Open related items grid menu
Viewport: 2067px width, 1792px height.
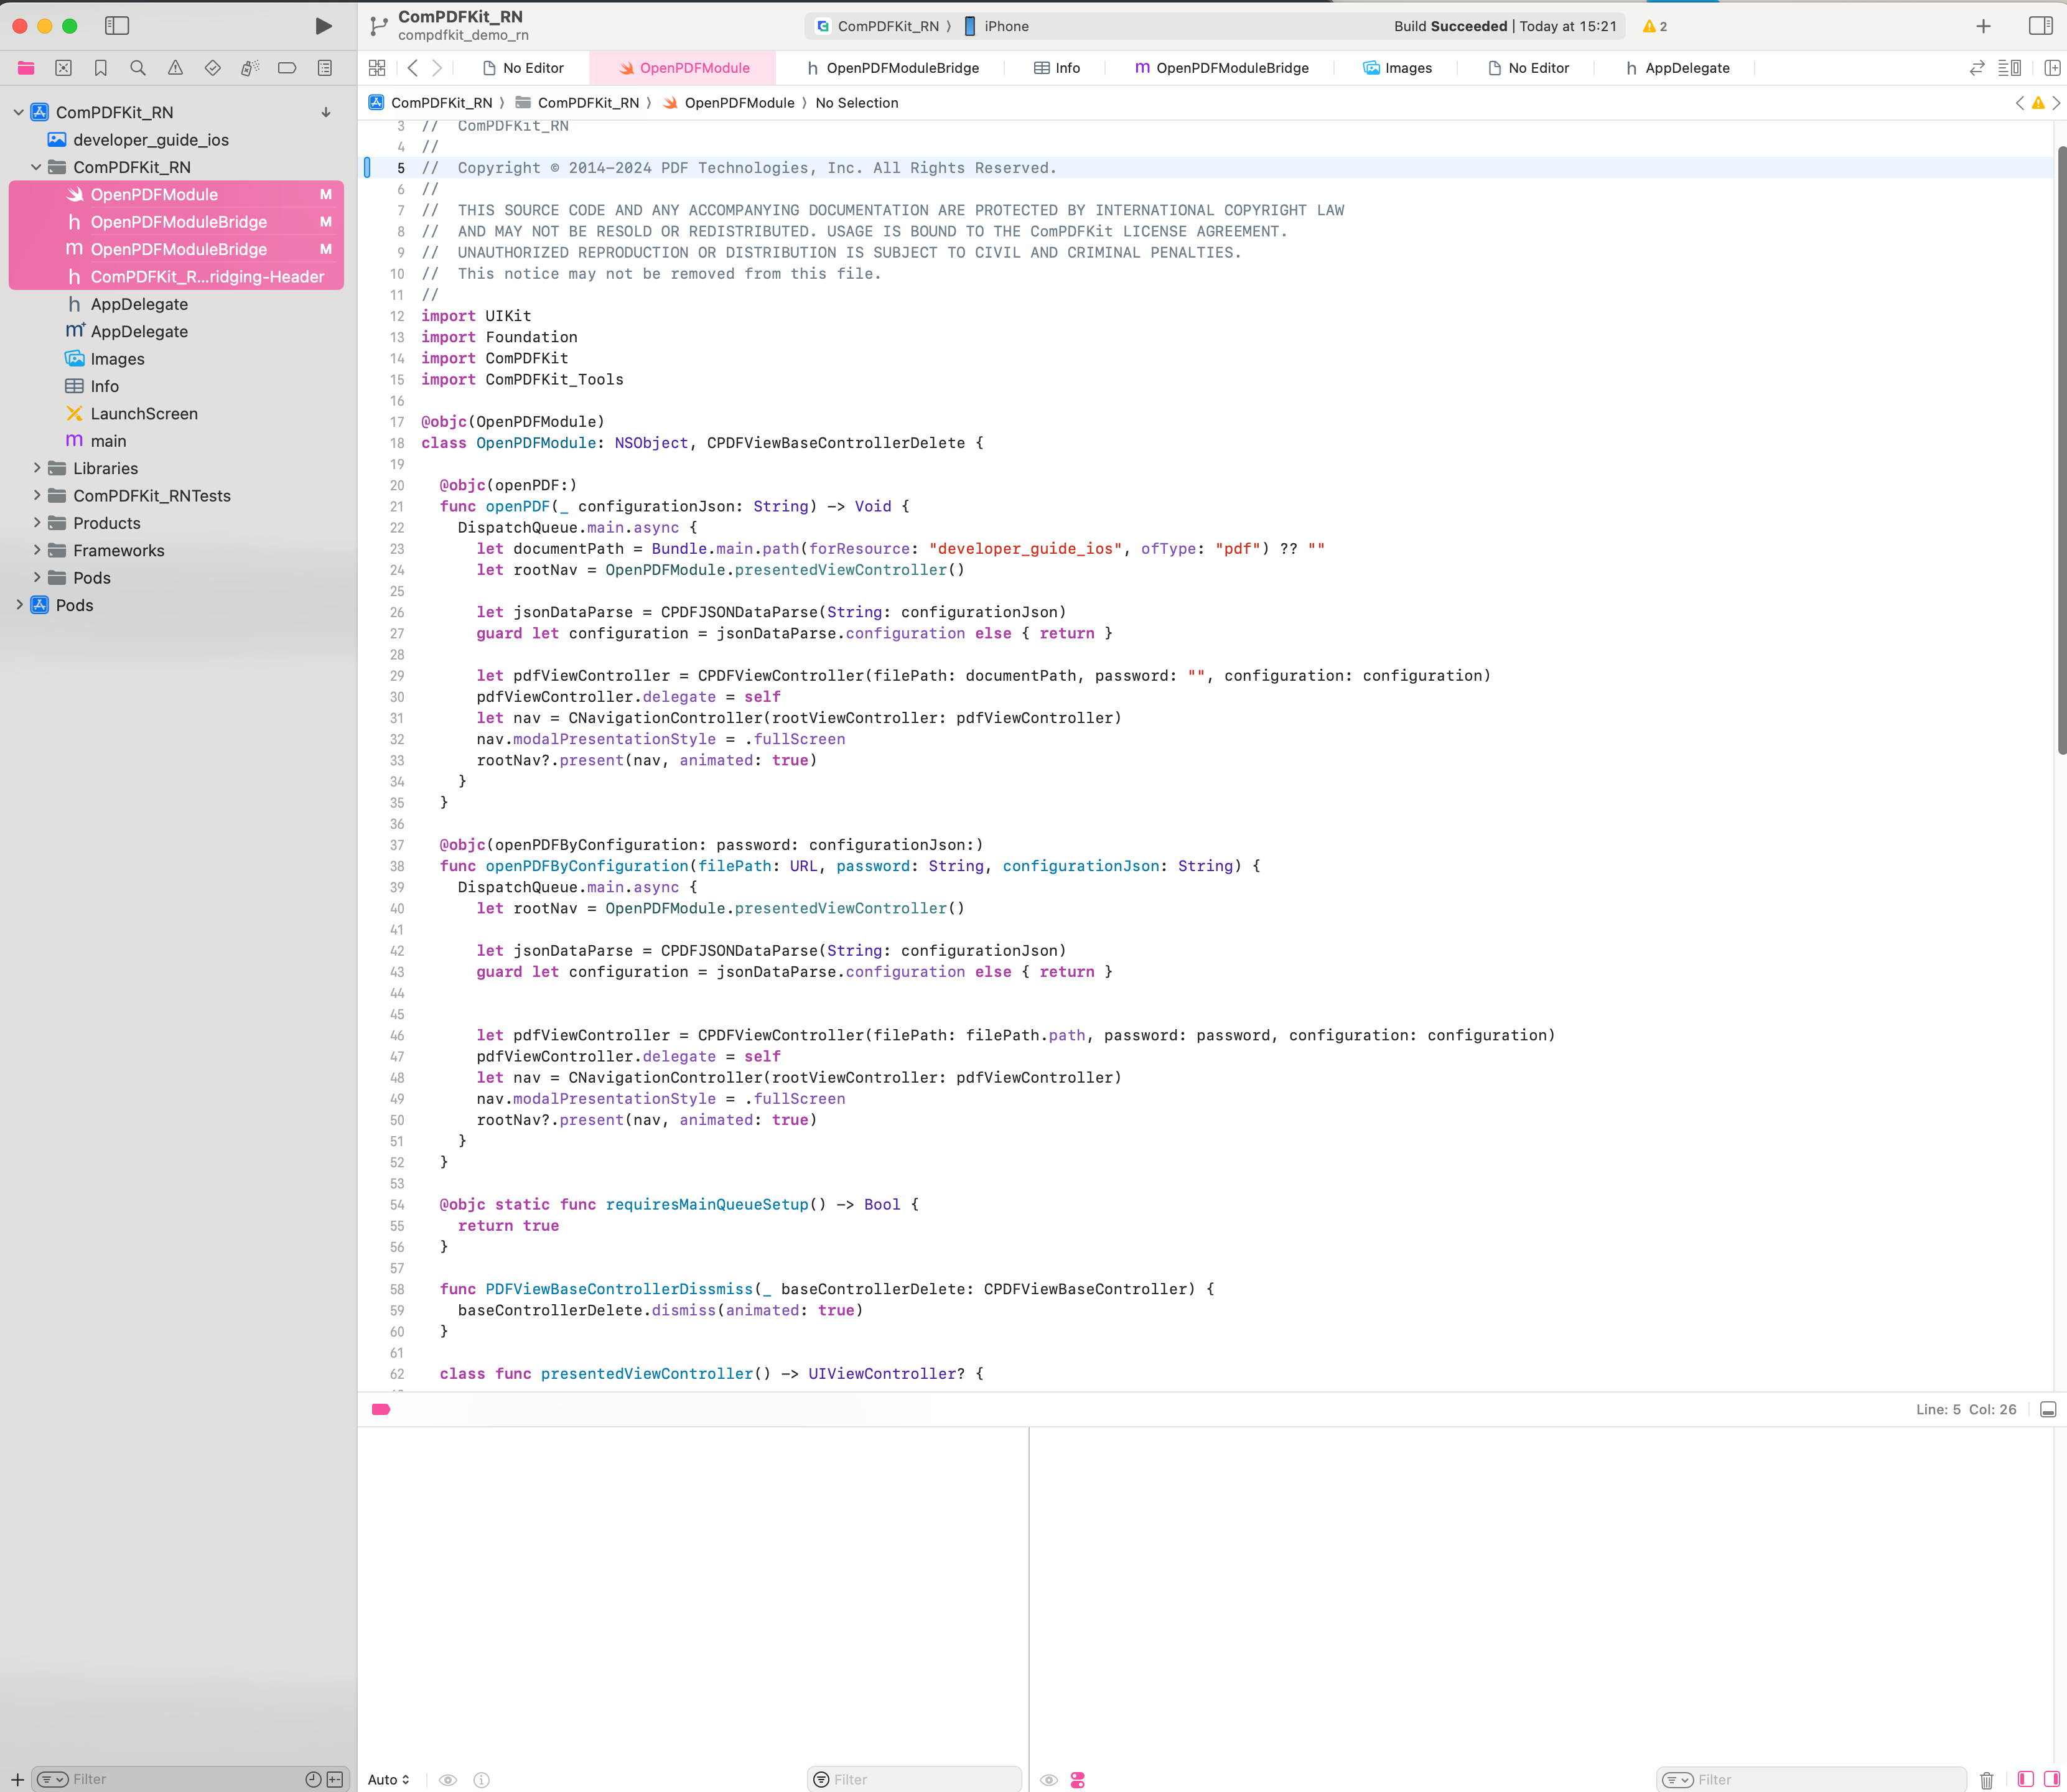tap(377, 68)
